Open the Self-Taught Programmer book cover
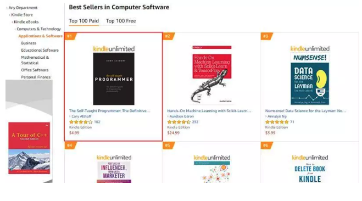 point(114,79)
